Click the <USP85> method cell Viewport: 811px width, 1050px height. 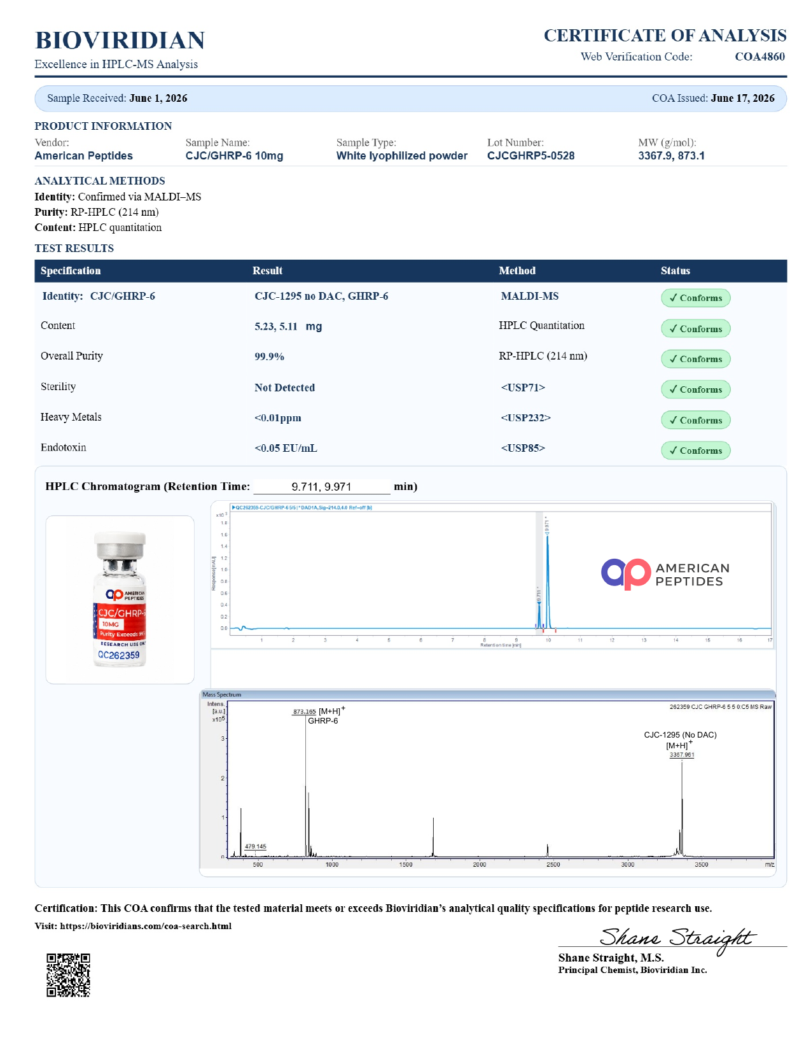coord(523,448)
